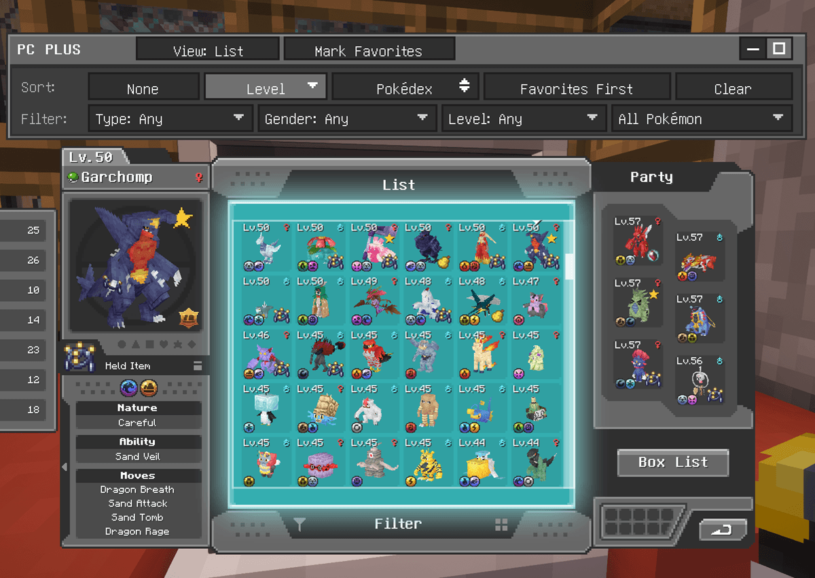Toggle Mark Favorites mode
The width and height of the screenshot is (815, 578).
point(369,50)
